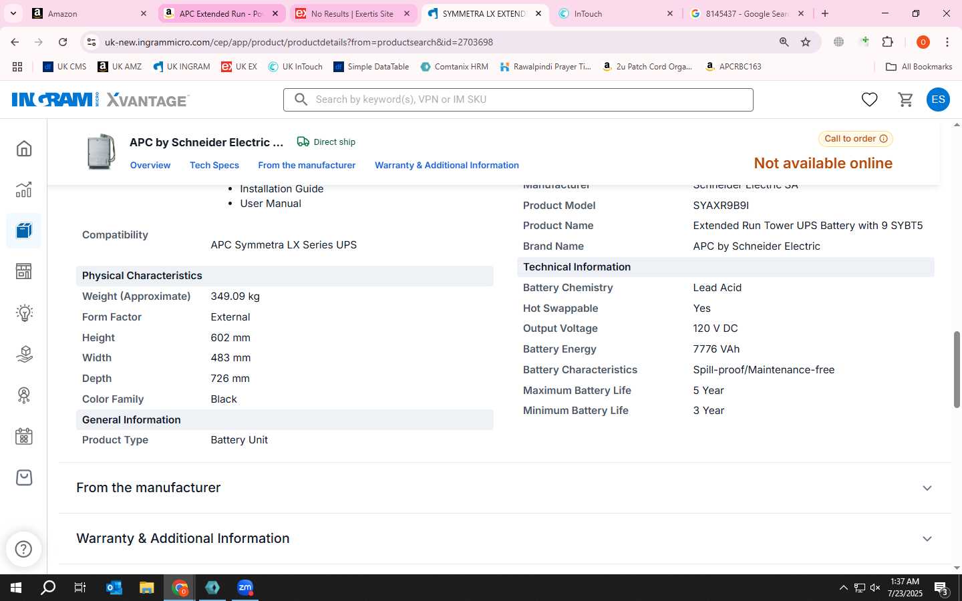Open the Chrome three-dot menu

point(947,42)
